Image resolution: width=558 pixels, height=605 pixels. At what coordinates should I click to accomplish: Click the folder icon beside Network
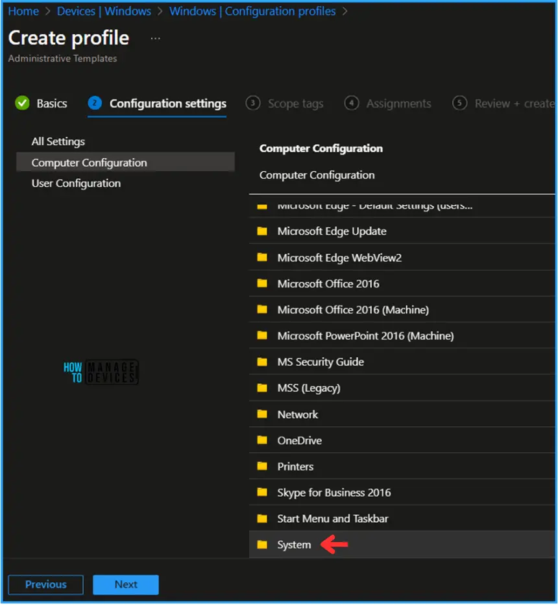(x=262, y=414)
